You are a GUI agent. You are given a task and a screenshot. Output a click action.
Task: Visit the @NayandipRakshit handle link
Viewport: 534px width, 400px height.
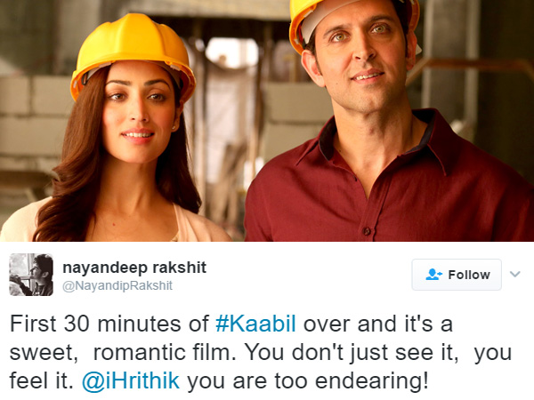117,285
